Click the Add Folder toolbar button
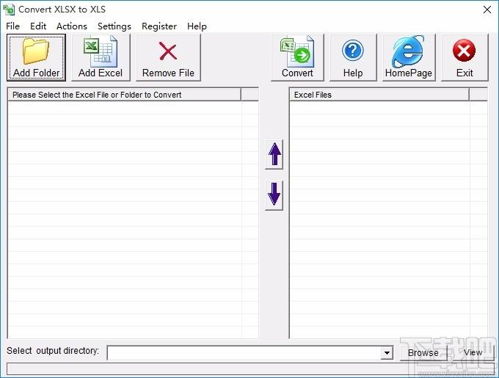This screenshot has width=499, height=378. click(x=36, y=57)
